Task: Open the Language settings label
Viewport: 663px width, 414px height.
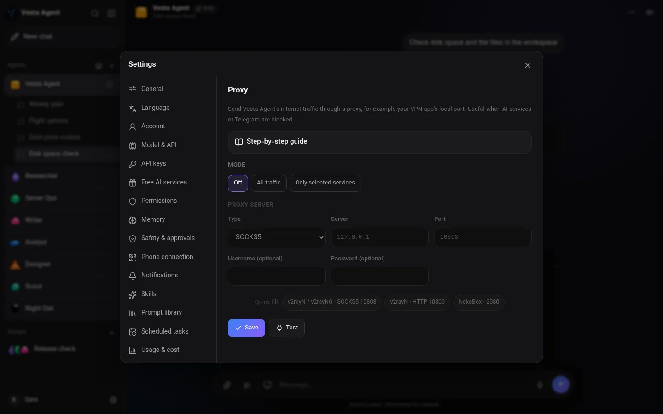Action: pos(156,108)
